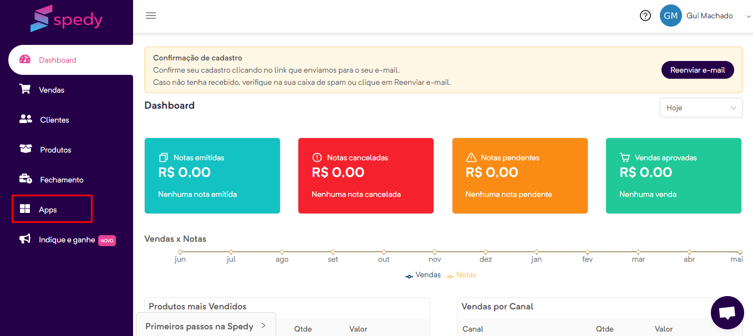
Task: Toggle Vendas series in chart legend
Action: pos(423,275)
